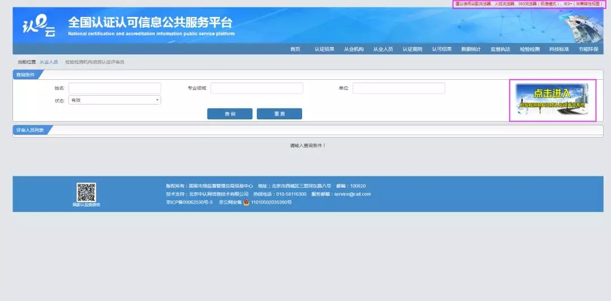Open the 从业人员 navigation menu
The width and height of the screenshot is (611, 301).
coord(383,49)
